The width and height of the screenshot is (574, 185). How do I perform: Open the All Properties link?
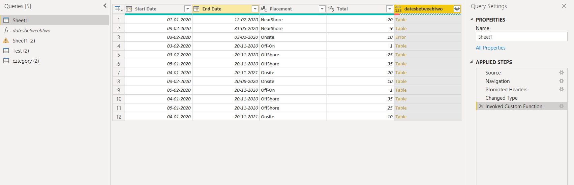(490, 48)
